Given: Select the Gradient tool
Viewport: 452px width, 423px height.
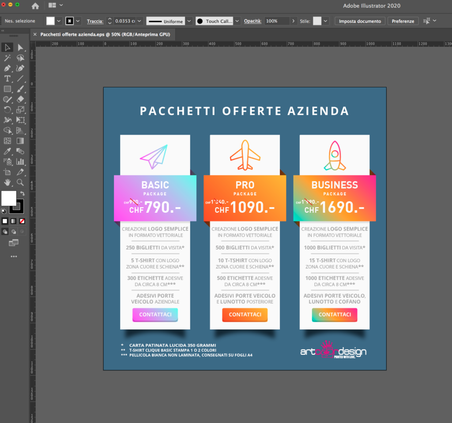Looking at the screenshot, I should coord(20,141).
